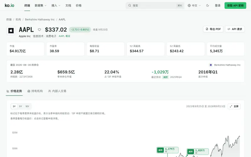Click Berkshire Hathaway Inc holder icon
251x157 pixels.
coord(211,65)
